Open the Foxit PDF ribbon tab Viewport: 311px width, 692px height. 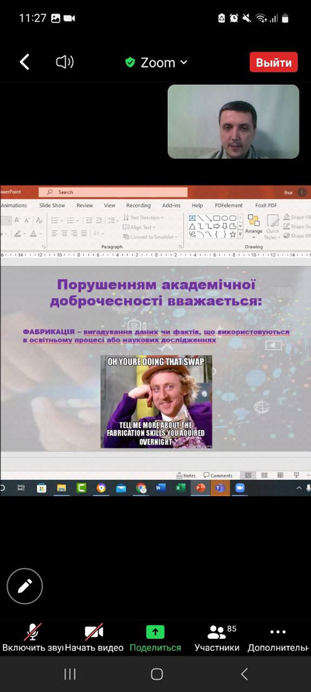(x=266, y=206)
